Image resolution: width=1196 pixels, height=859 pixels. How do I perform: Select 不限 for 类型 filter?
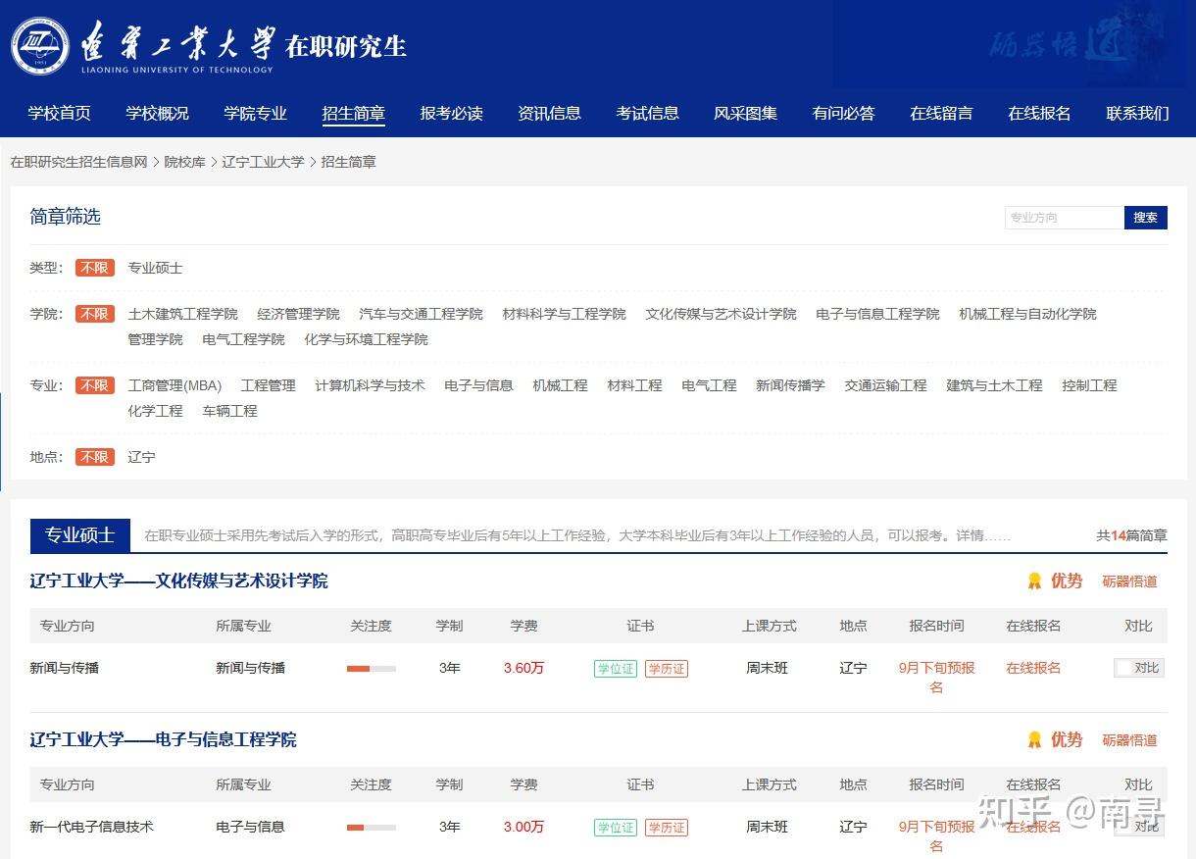point(95,268)
